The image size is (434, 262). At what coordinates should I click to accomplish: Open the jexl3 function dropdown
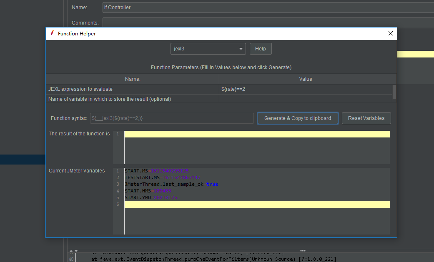pos(208,49)
